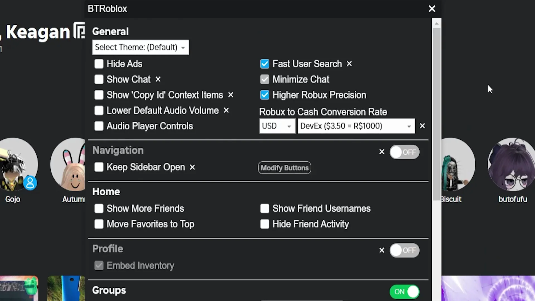Enable the Hide Ads checkbox
This screenshot has width=535, height=301.
(99, 64)
